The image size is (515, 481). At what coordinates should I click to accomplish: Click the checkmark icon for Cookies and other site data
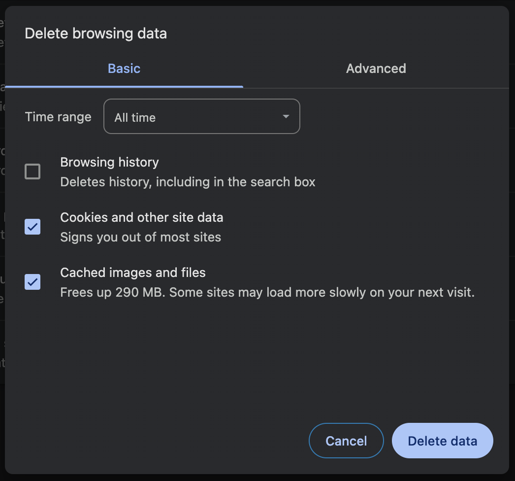pyautogui.click(x=32, y=227)
